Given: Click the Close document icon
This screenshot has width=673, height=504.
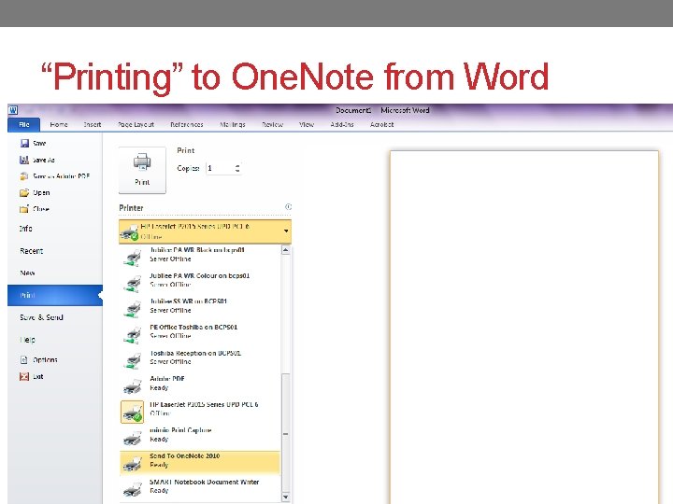Looking at the screenshot, I should coord(24,209).
